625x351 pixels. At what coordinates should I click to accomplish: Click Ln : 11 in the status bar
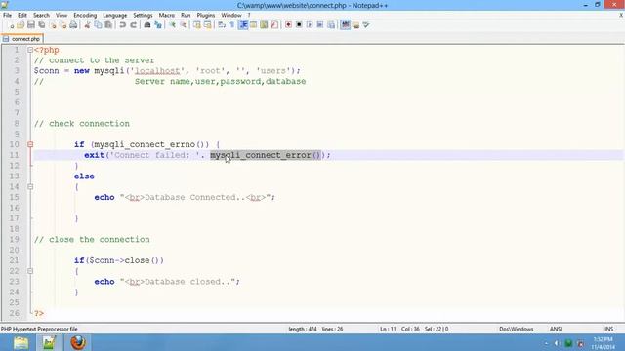[x=388, y=329]
